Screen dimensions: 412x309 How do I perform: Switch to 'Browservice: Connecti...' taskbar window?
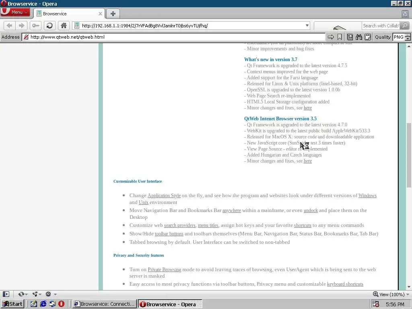pos(105,304)
